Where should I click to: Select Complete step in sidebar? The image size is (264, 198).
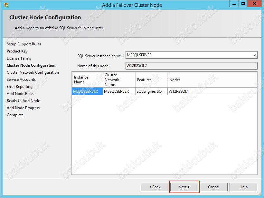15,115
